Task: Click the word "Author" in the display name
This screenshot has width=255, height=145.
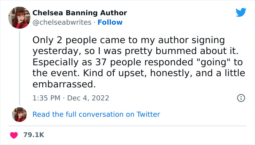Action: click(x=114, y=13)
